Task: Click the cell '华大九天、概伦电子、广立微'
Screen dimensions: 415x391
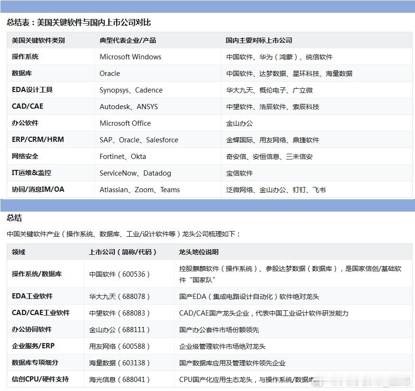Action: tap(269, 90)
